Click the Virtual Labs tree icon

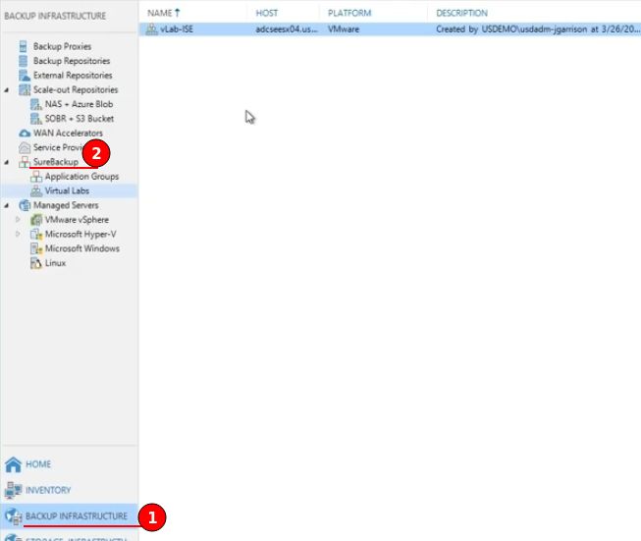[36, 190]
